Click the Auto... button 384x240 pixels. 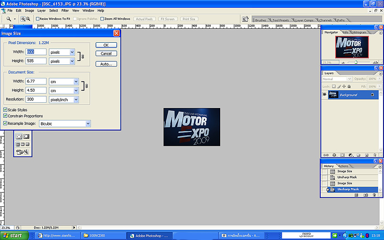pos(106,64)
